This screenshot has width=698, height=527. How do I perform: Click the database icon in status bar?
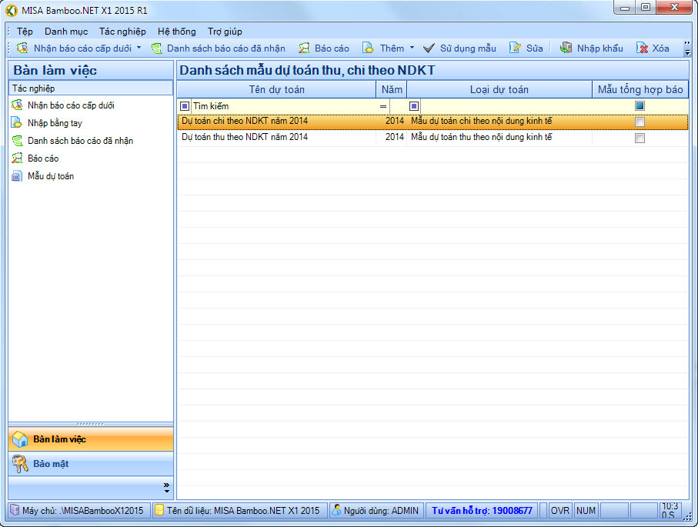point(159,510)
